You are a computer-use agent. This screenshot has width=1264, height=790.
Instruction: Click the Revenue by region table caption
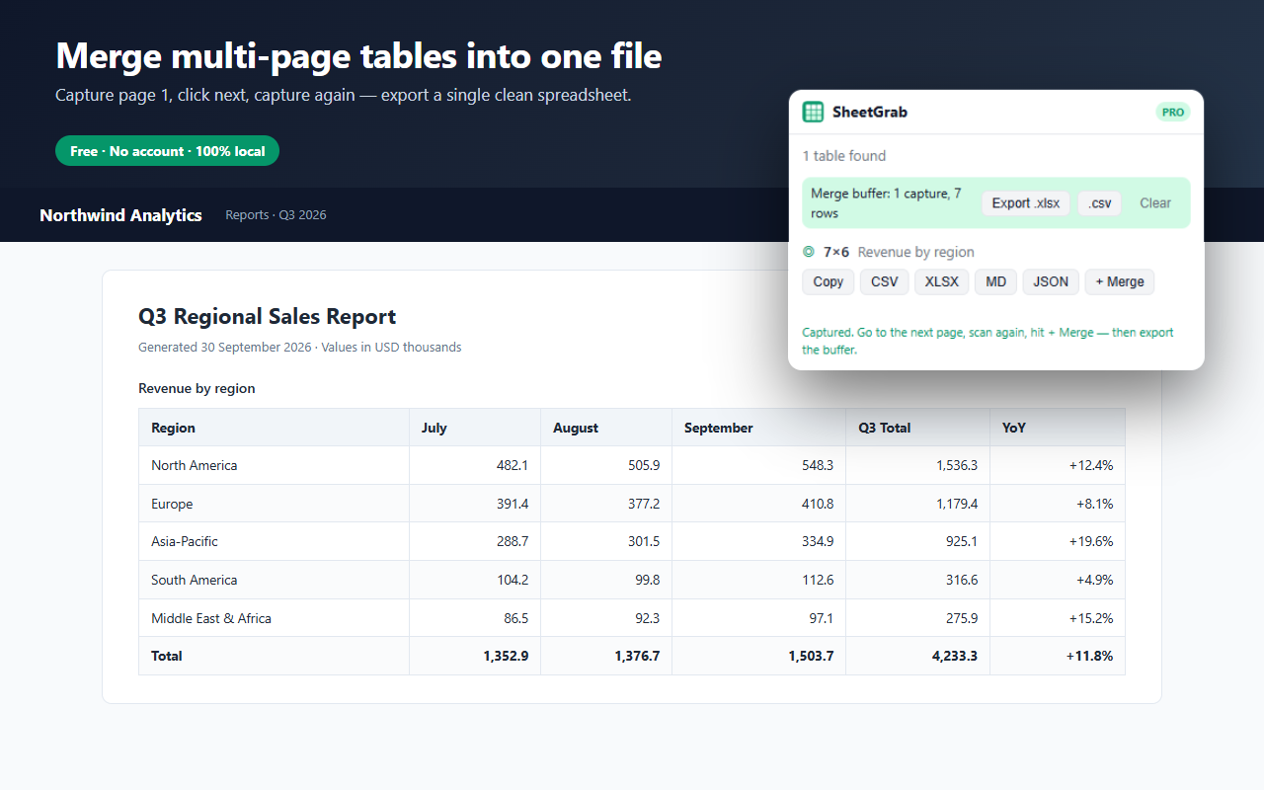197,388
